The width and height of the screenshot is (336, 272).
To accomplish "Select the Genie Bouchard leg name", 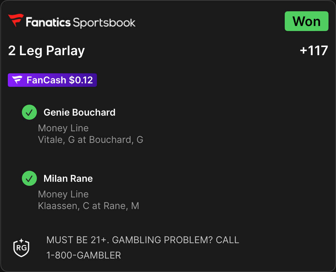I will coord(79,112).
